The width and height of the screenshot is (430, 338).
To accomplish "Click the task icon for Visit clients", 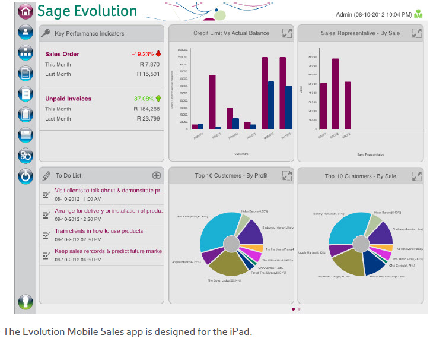I will pyautogui.click(x=46, y=195).
